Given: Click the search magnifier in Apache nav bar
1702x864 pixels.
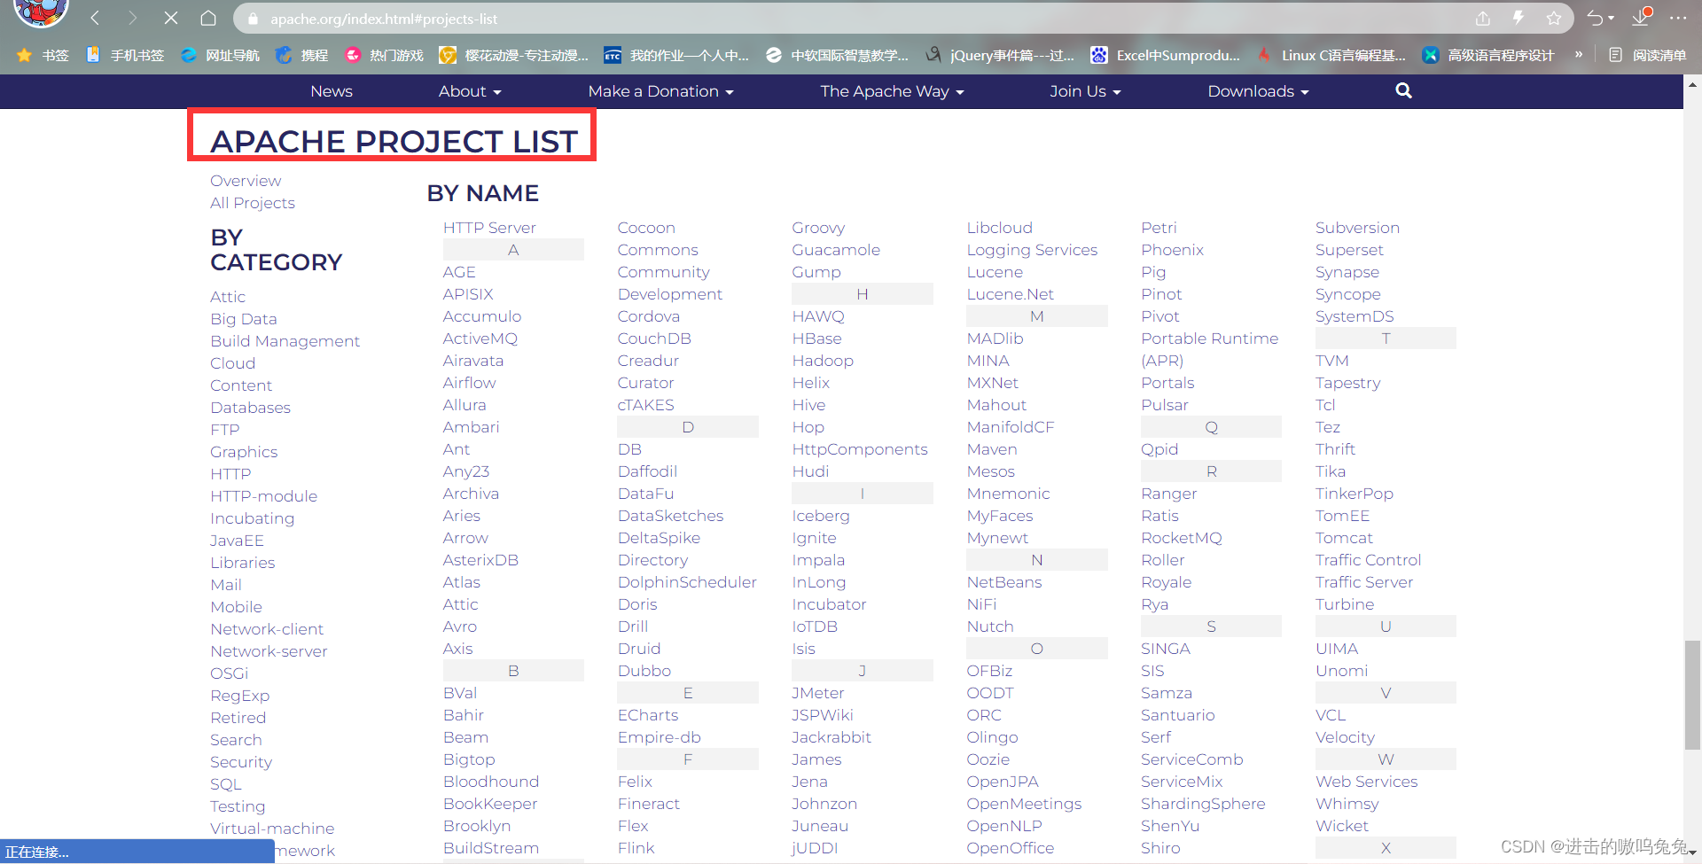Looking at the screenshot, I should pos(1403,90).
